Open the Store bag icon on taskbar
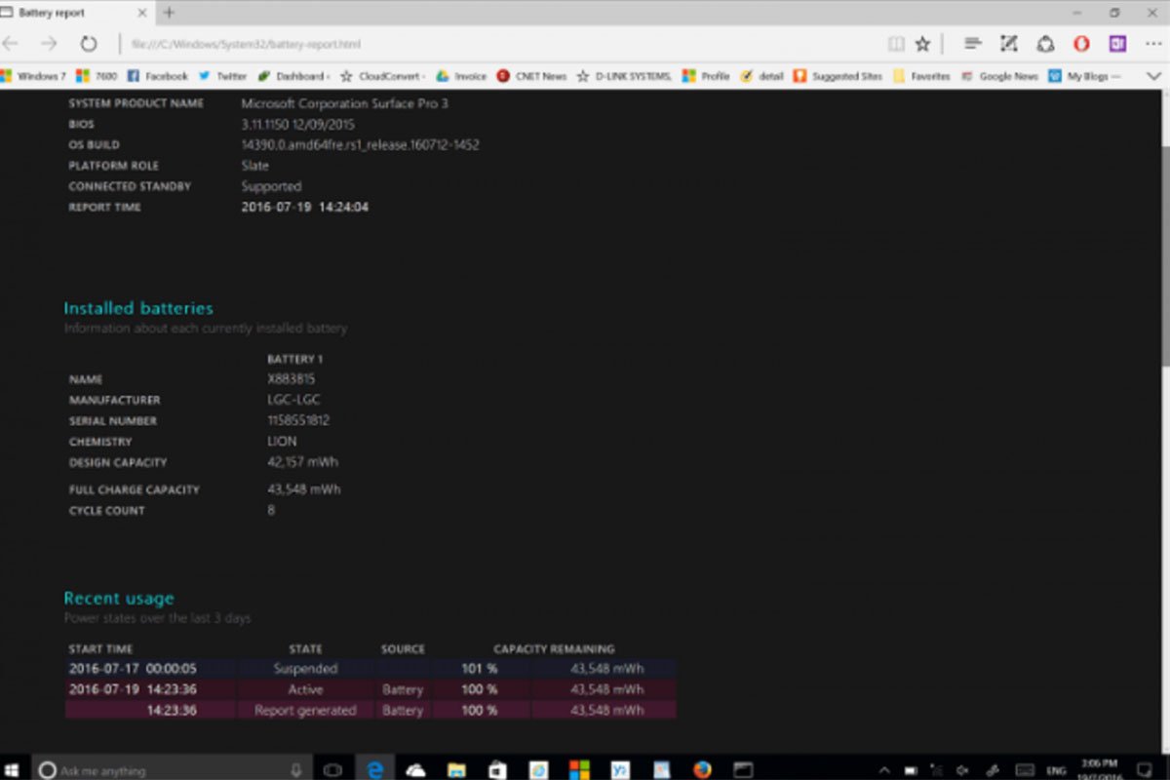The height and width of the screenshot is (780, 1170). click(497, 769)
